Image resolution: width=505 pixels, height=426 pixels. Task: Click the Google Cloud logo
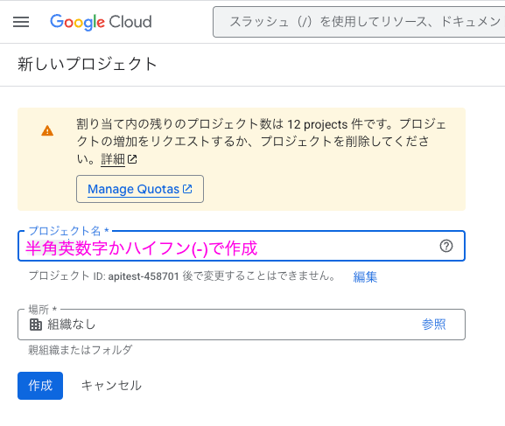click(x=101, y=22)
